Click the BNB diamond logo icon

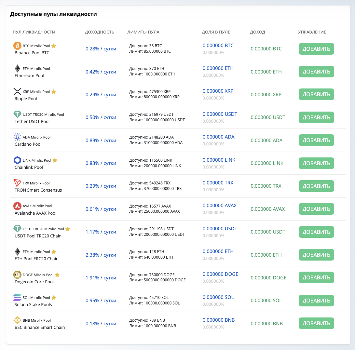click(17, 320)
